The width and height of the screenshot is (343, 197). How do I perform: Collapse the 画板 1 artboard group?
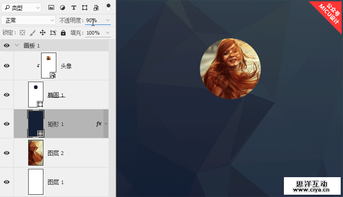(x=17, y=45)
